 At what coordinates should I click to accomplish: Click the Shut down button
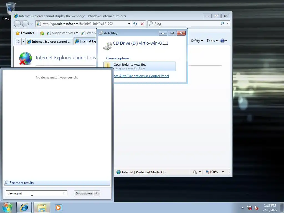point(84,193)
